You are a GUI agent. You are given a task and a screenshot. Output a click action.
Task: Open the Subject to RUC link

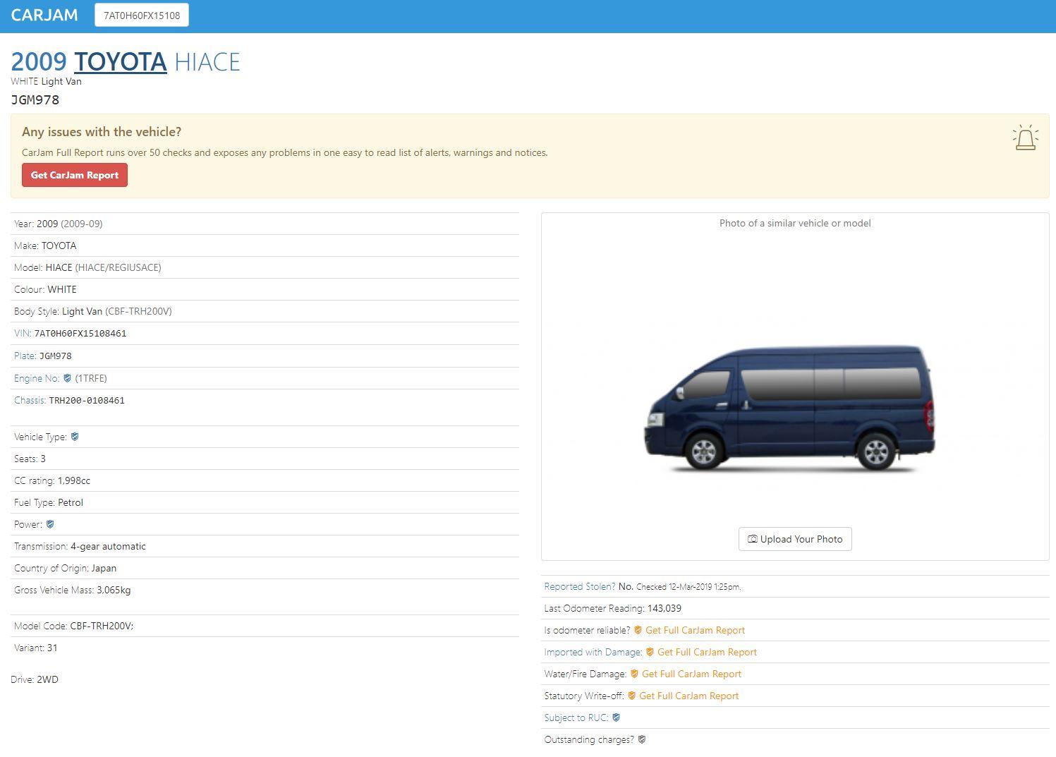tap(576, 717)
